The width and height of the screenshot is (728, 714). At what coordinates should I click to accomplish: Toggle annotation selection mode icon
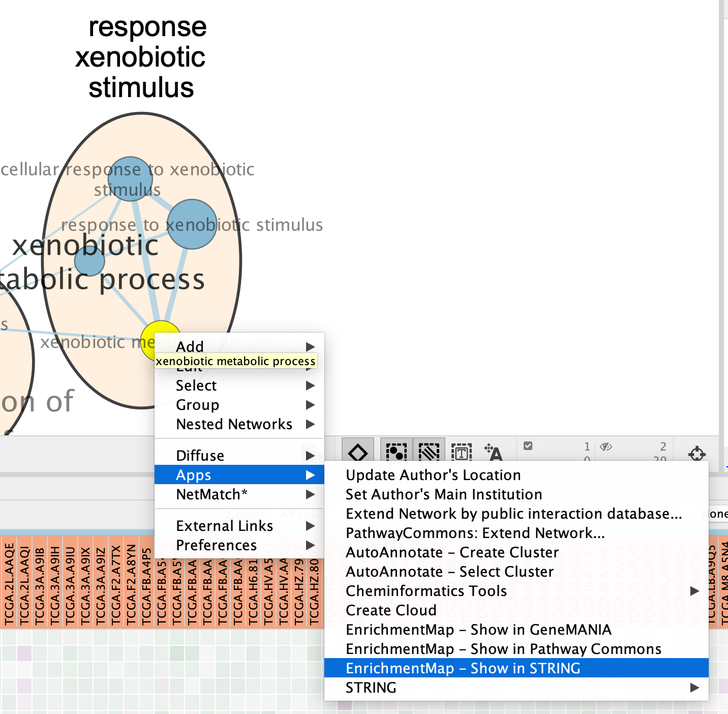click(x=461, y=452)
